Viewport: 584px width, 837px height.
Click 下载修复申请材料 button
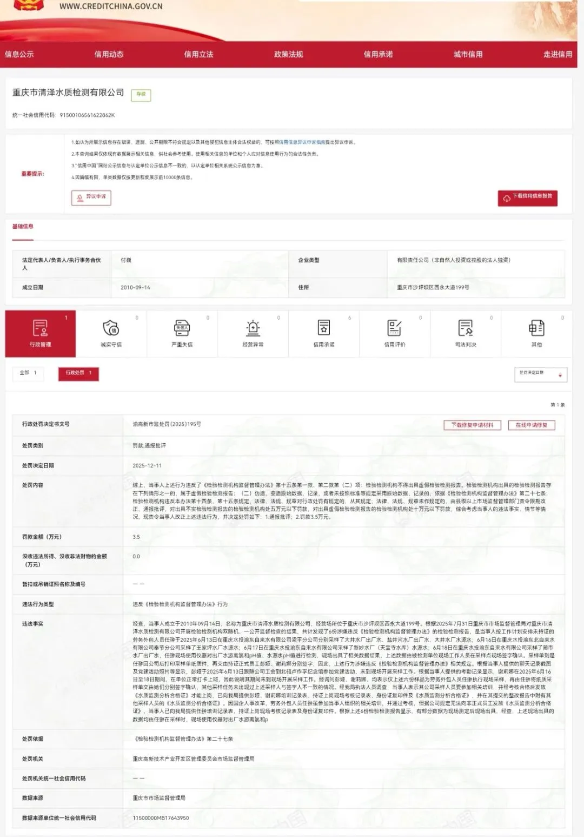(472, 425)
